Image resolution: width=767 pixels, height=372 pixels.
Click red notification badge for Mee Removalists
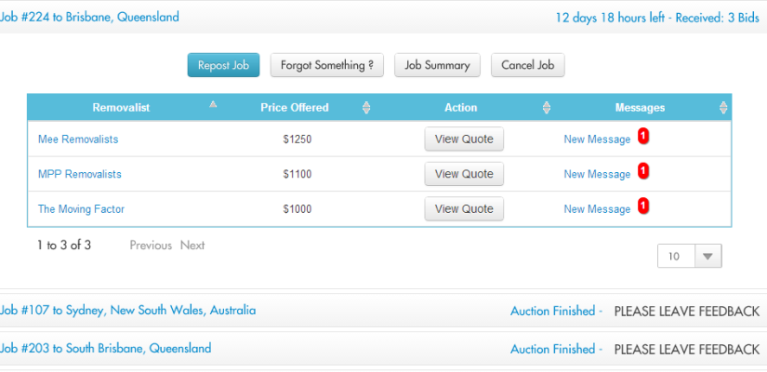click(x=643, y=137)
